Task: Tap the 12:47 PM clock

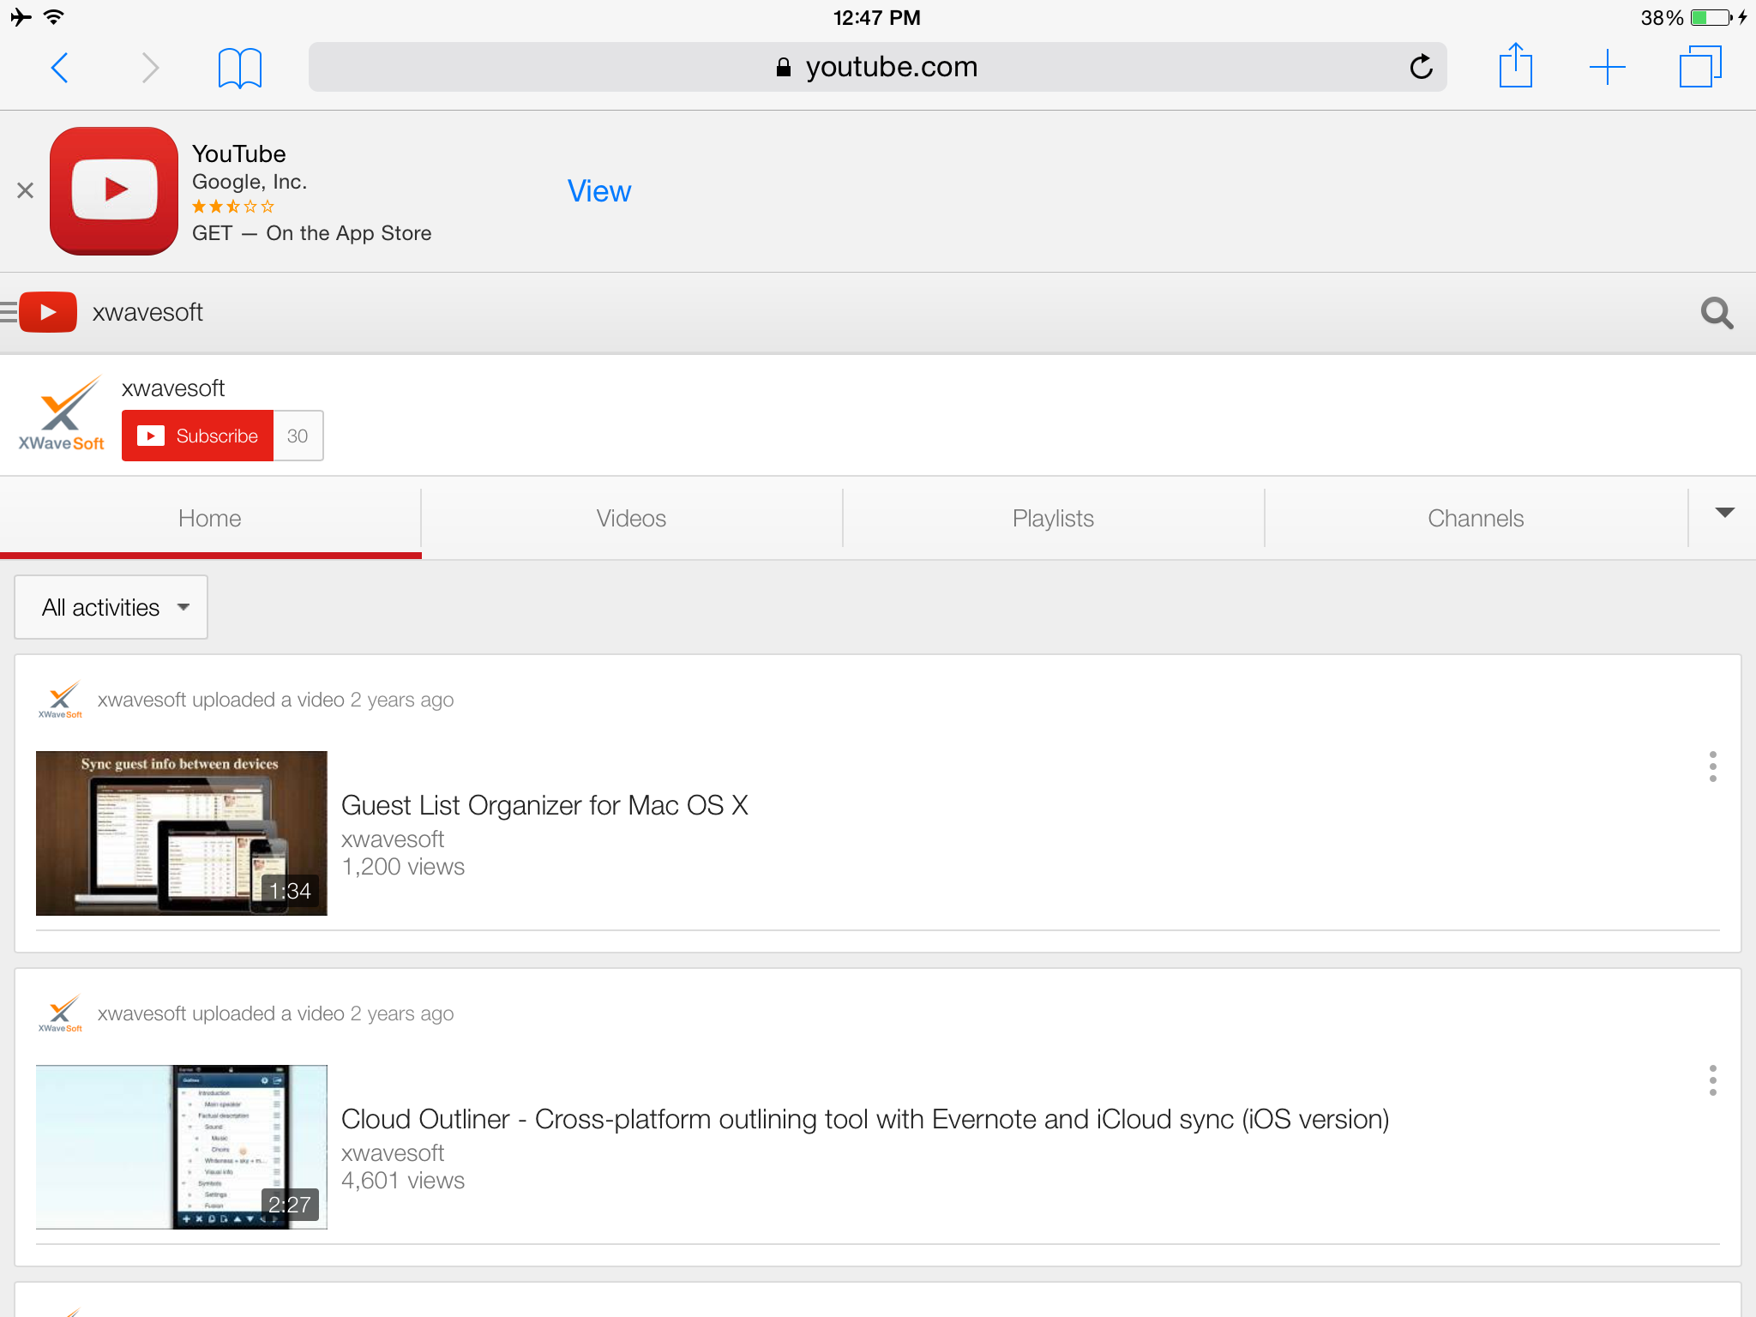Action: tap(876, 17)
